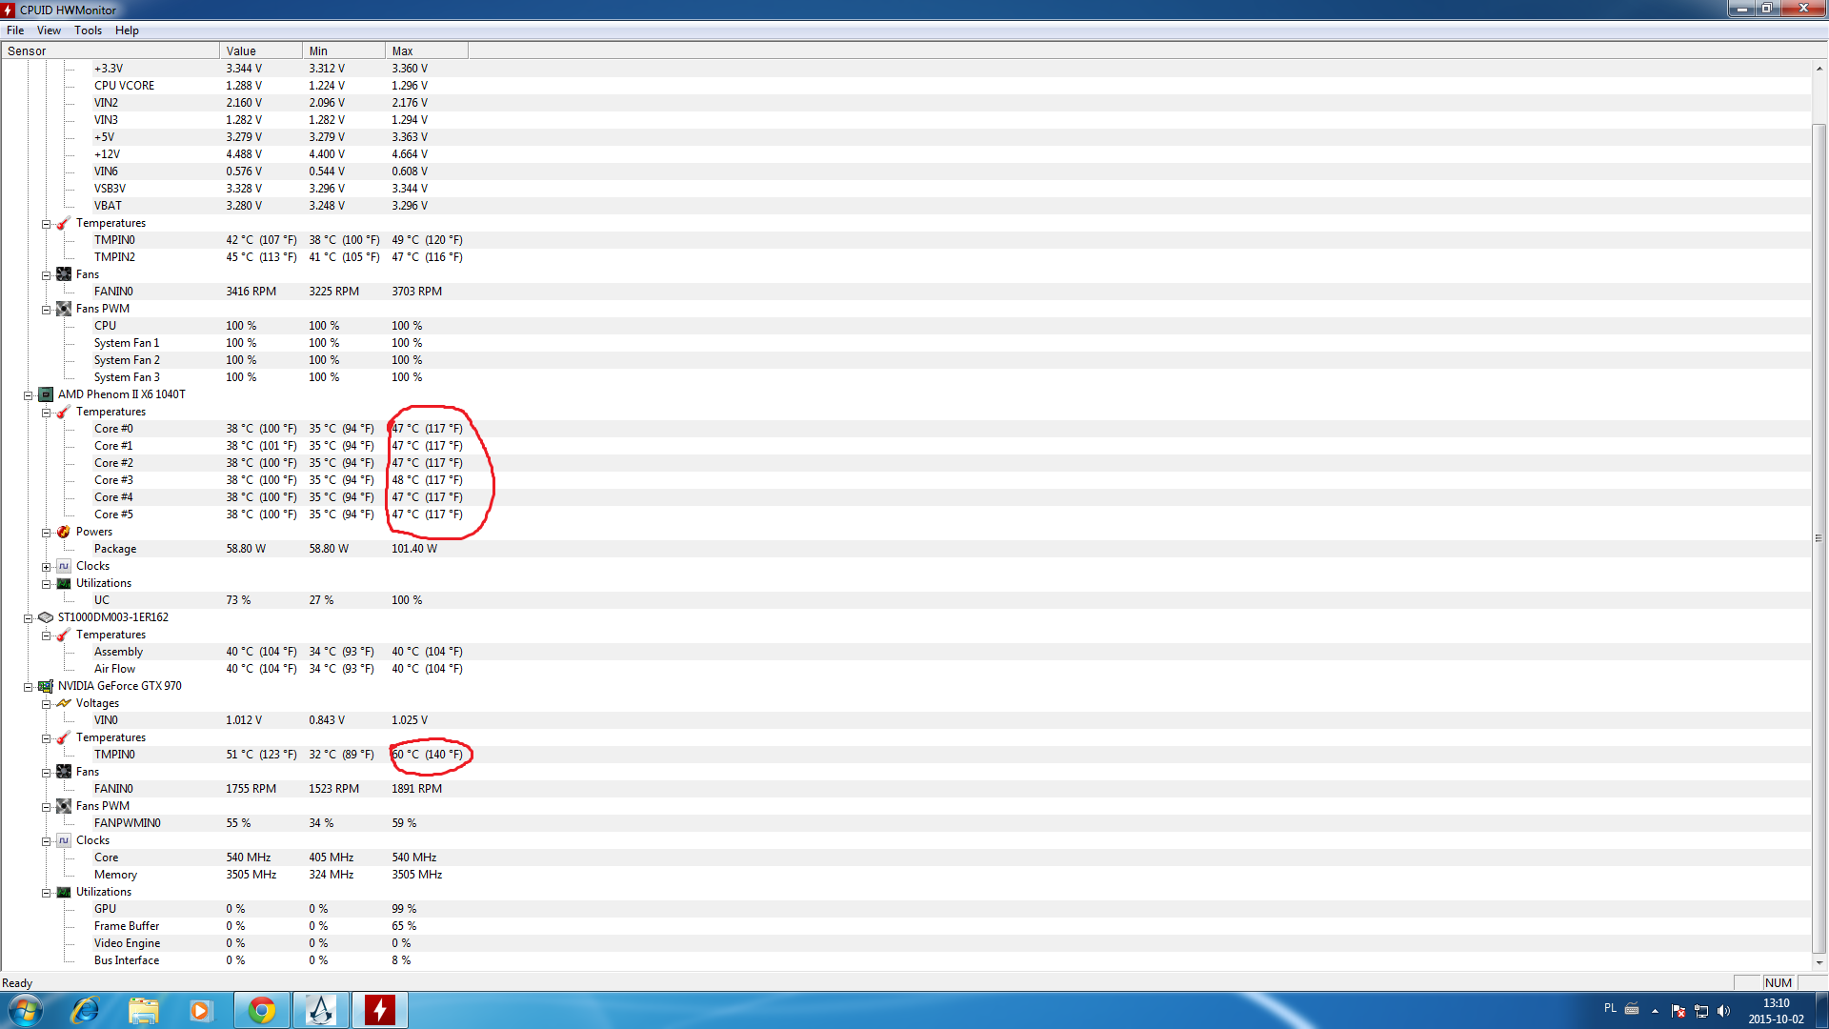1829x1029 pixels.
Task: Click the Voltages lightning icon under NVIDIA
Action: [64, 703]
